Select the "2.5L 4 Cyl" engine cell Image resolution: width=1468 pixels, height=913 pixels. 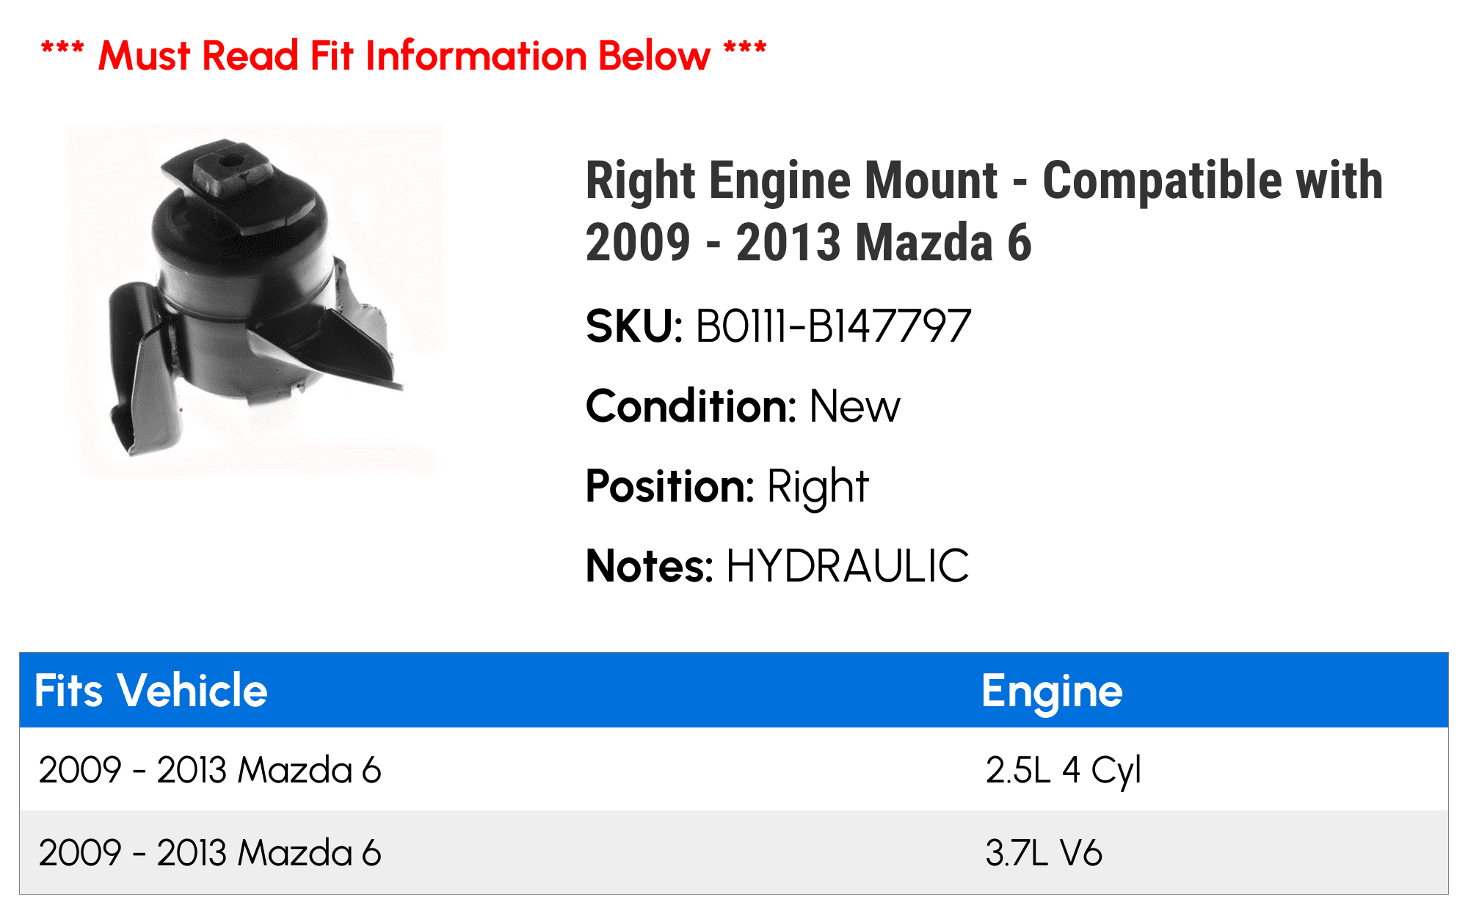(x=1063, y=770)
